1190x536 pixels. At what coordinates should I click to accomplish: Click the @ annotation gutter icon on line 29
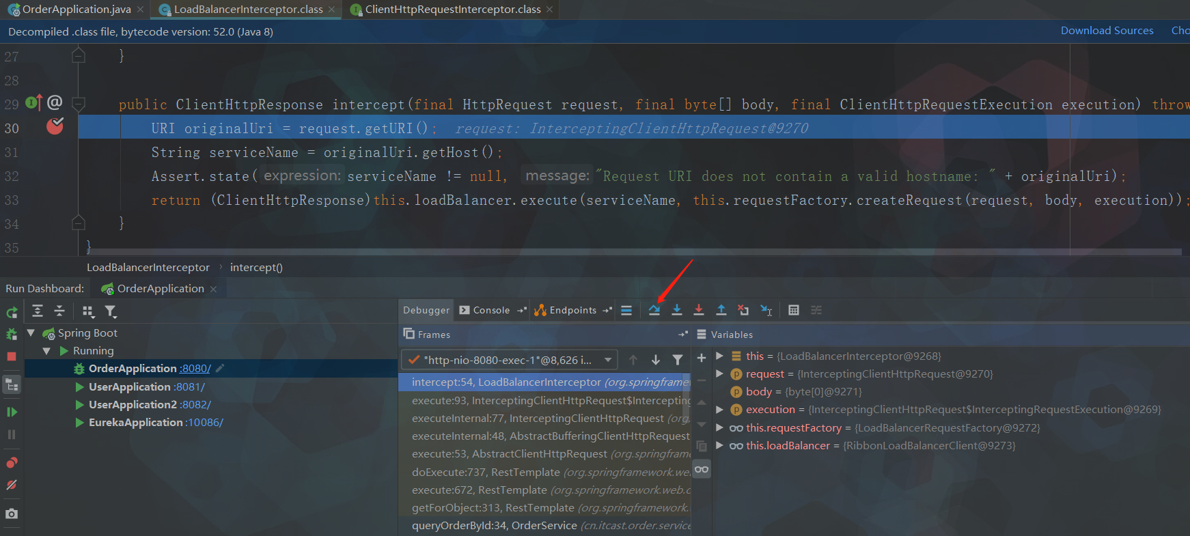point(55,102)
